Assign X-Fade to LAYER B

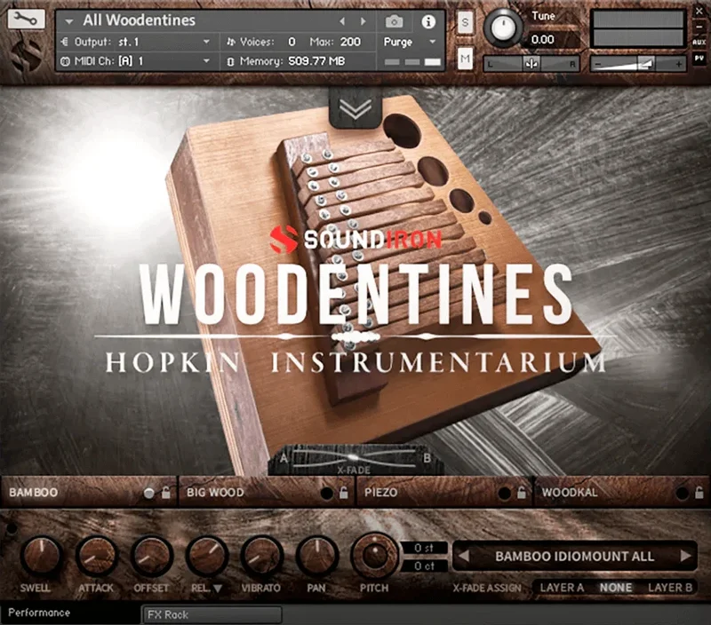click(670, 588)
